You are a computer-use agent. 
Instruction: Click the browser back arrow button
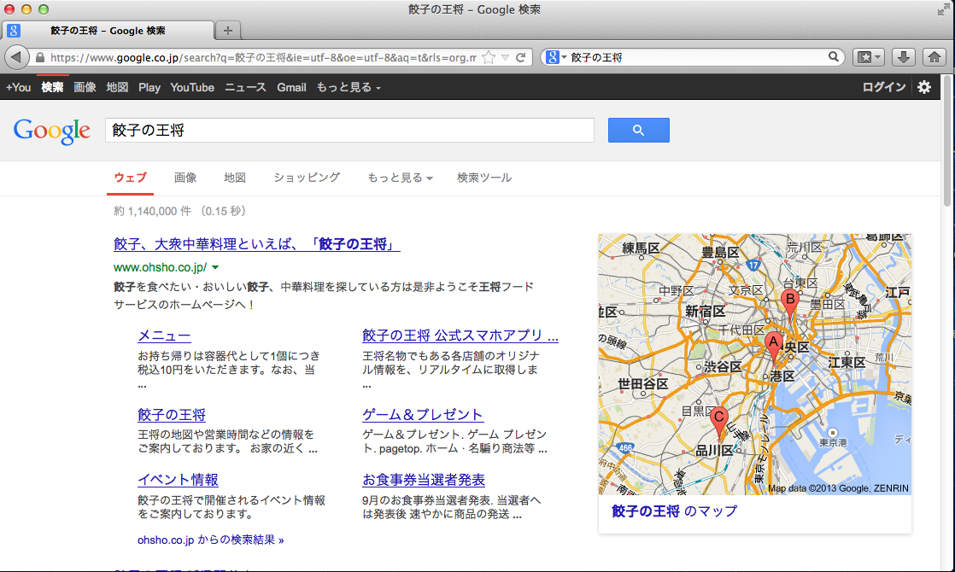[16, 57]
